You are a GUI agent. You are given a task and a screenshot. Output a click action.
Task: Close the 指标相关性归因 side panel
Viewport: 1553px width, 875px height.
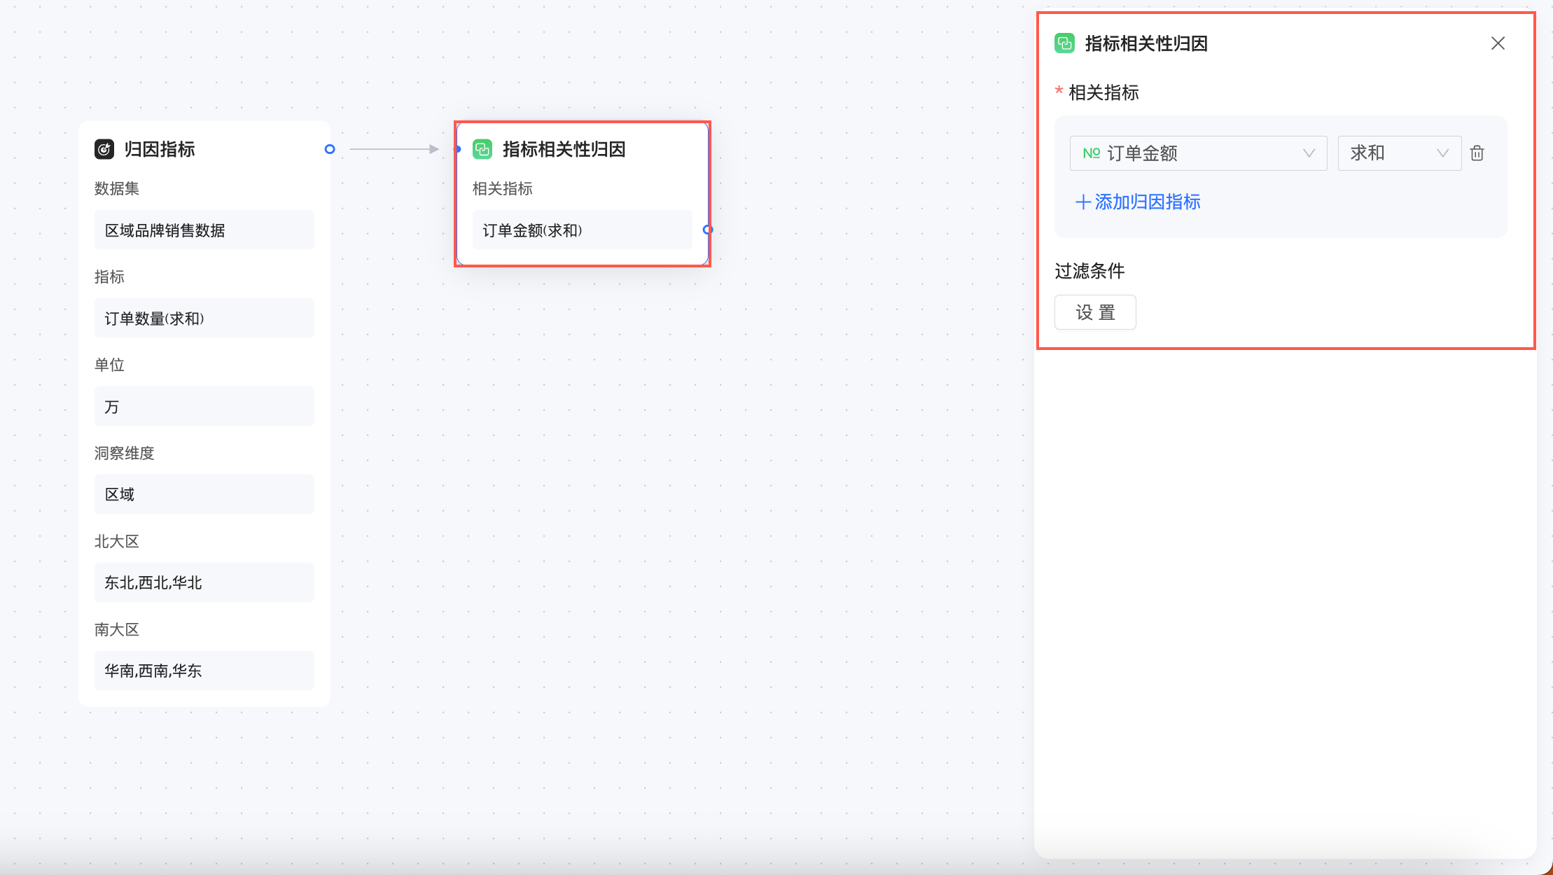point(1498,43)
